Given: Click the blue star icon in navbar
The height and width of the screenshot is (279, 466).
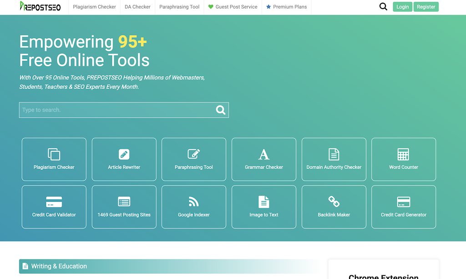Looking at the screenshot, I should [268, 6].
